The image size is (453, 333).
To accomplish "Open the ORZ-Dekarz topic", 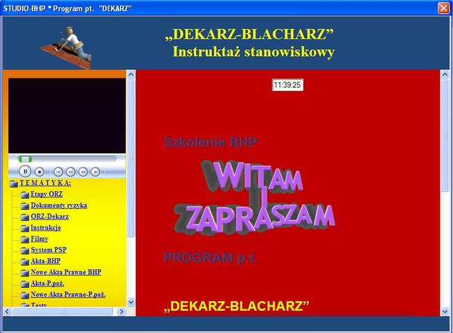I will coord(50,217).
